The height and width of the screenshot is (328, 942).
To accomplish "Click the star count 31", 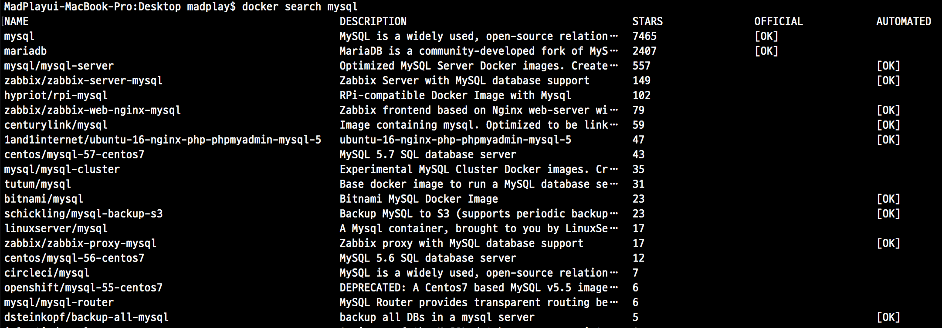I will tap(638, 184).
